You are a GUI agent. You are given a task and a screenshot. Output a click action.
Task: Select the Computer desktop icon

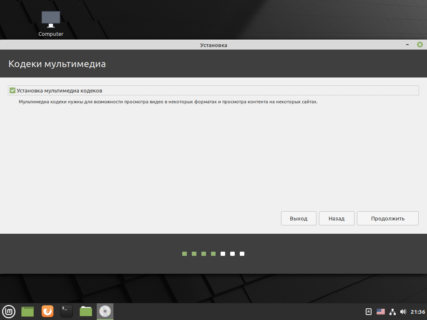pos(51,24)
